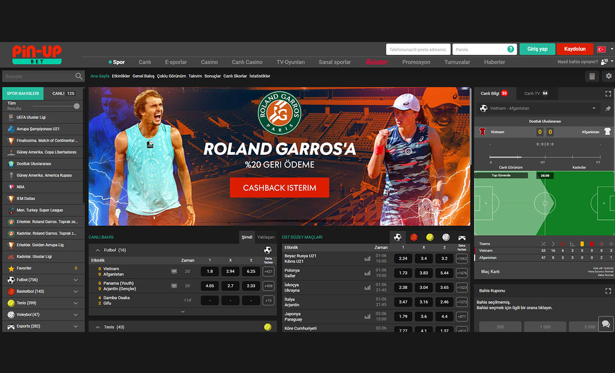Open the E-sporlar menu item

click(176, 62)
